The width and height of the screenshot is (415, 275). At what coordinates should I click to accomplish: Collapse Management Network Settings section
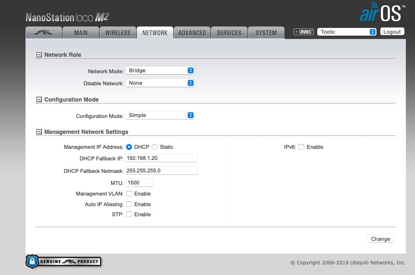pyautogui.click(x=39, y=132)
